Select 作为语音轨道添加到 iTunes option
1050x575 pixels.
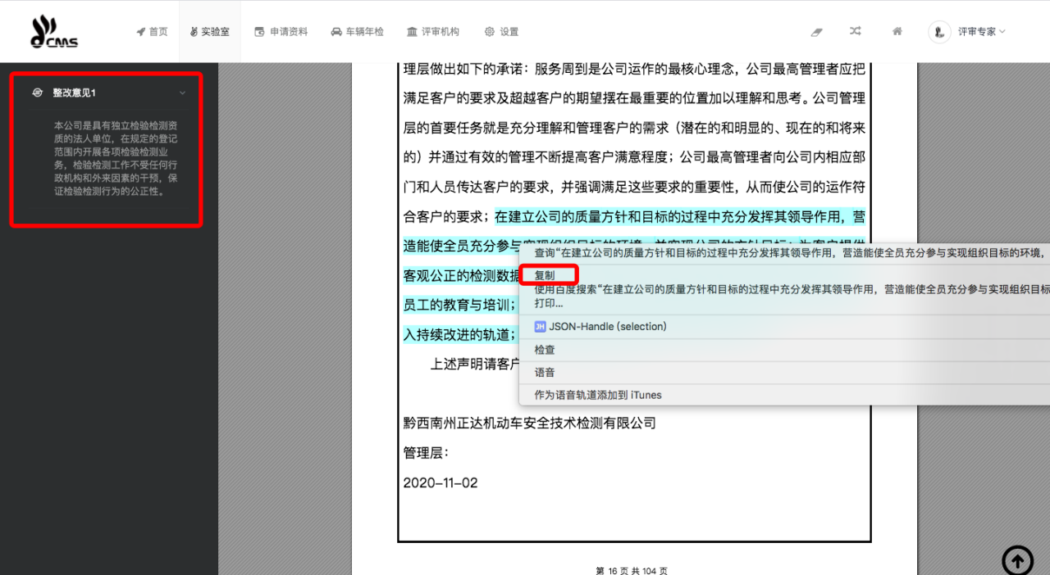[597, 395]
